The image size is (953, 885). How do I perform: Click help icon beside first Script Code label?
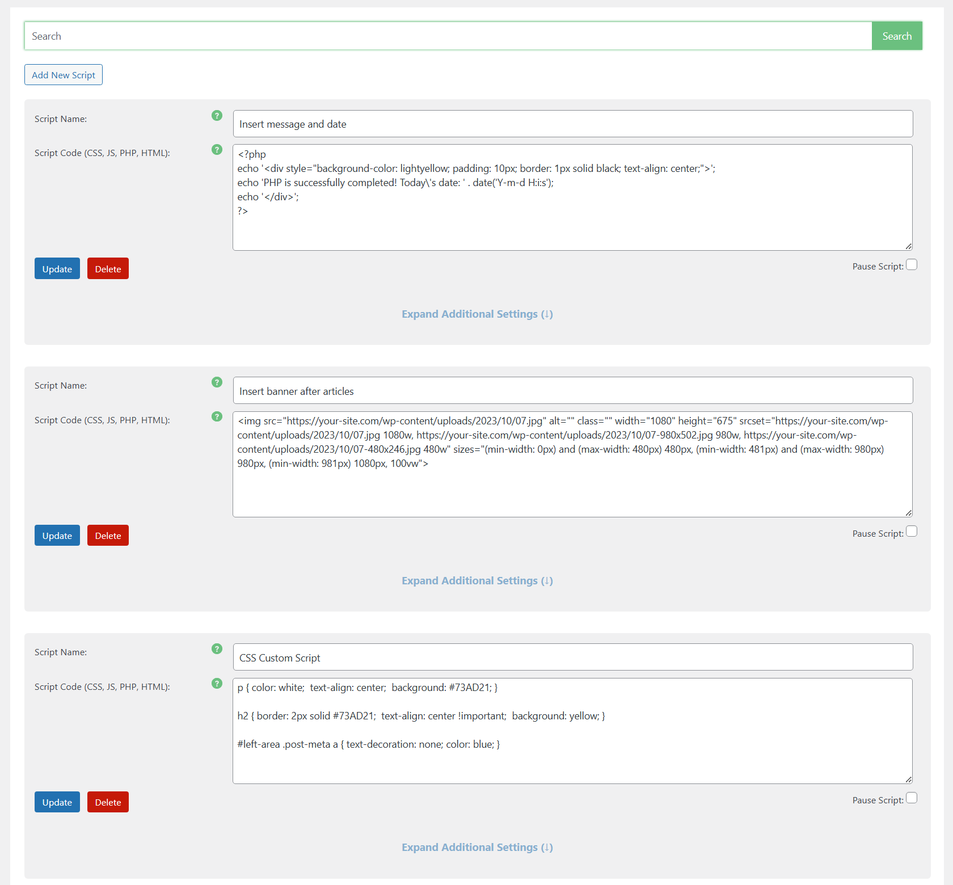[217, 150]
